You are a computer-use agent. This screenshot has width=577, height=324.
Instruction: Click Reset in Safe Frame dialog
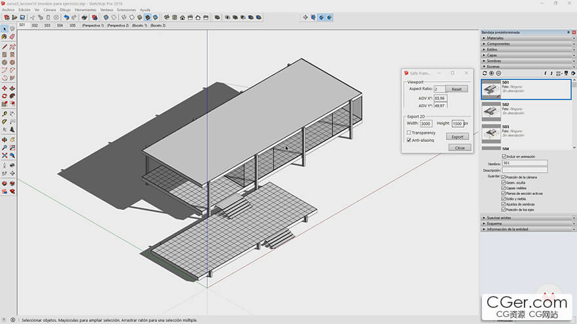pos(456,89)
